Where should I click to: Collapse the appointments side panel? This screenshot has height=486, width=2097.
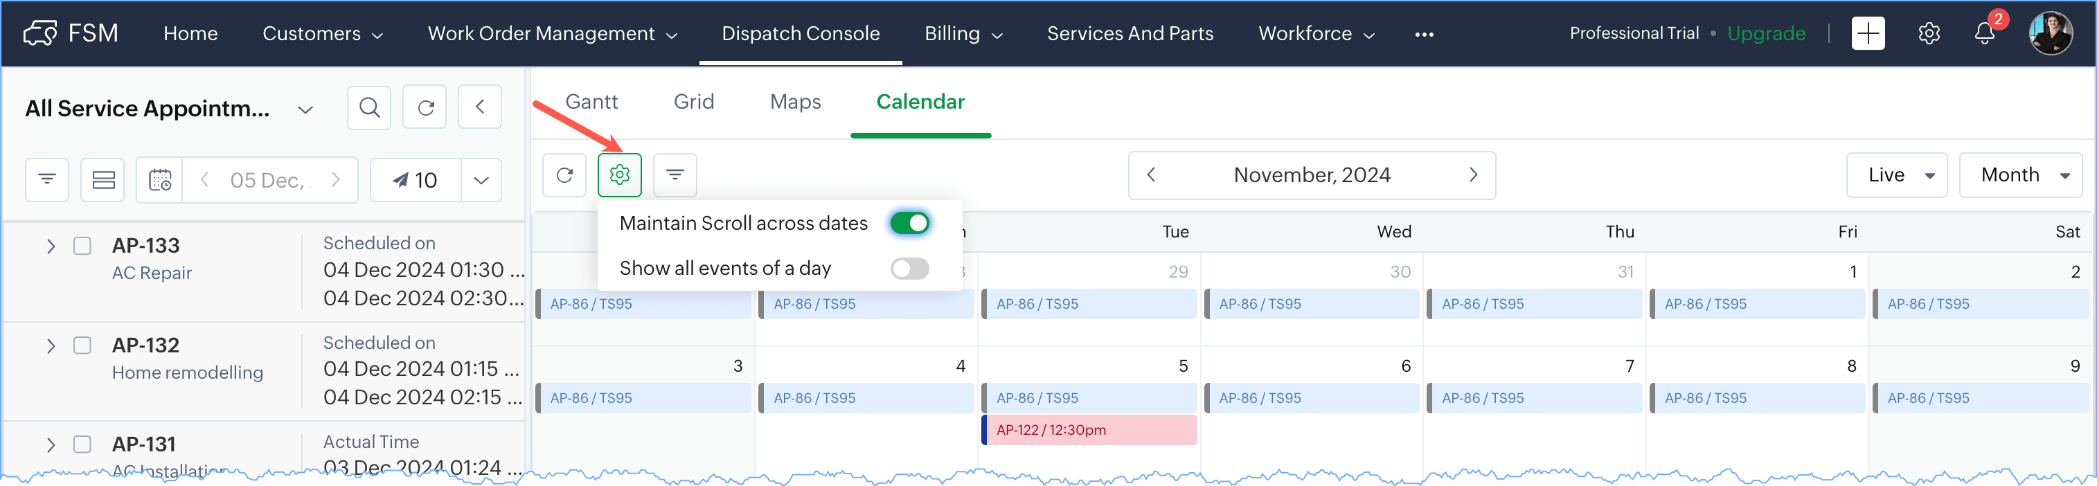[481, 107]
